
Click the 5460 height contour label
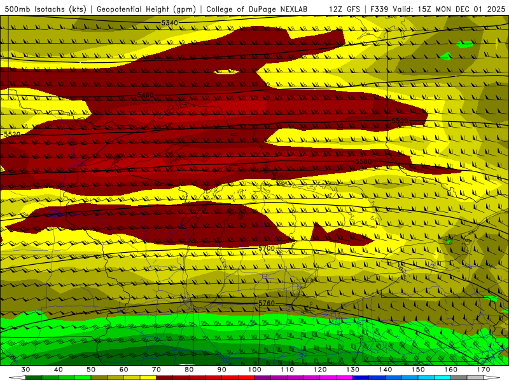(x=146, y=95)
